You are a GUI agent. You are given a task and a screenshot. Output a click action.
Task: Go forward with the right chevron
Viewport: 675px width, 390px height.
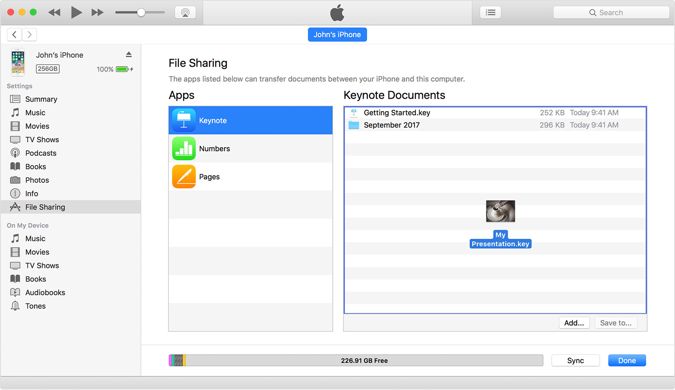(29, 35)
